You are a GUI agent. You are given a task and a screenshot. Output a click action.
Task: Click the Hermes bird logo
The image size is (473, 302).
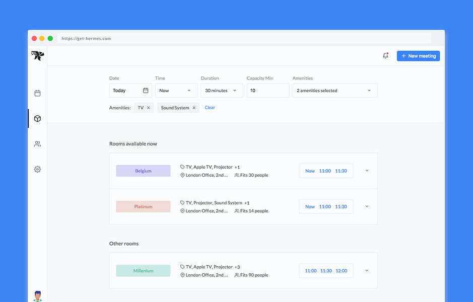click(x=37, y=56)
